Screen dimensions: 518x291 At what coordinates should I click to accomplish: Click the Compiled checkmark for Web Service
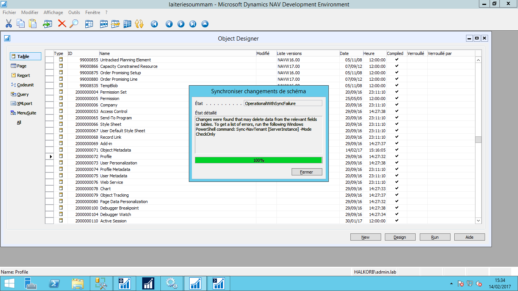point(397,182)
